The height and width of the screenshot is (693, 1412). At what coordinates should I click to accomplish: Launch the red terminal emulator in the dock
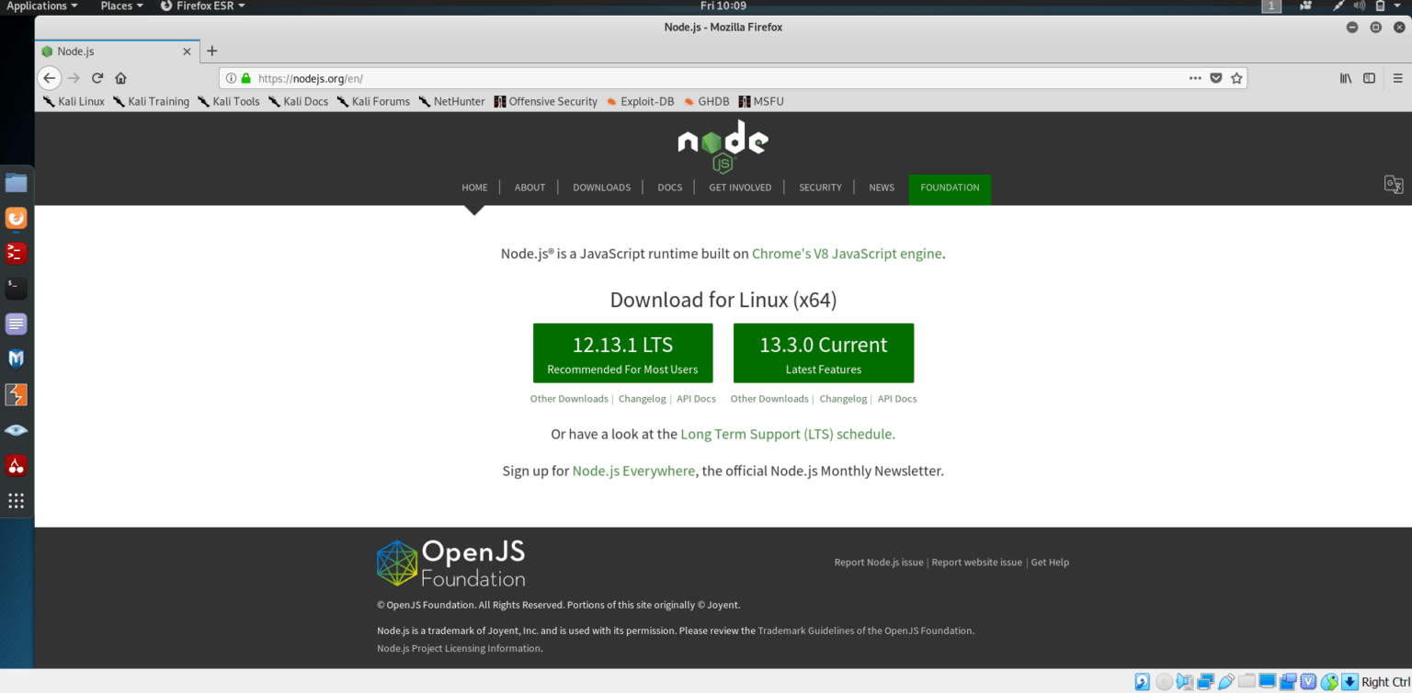tap(16, 254)
